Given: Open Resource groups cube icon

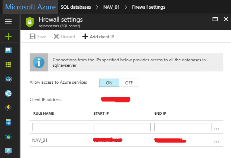Looking at the screenshot, I should tap(8, 79).
